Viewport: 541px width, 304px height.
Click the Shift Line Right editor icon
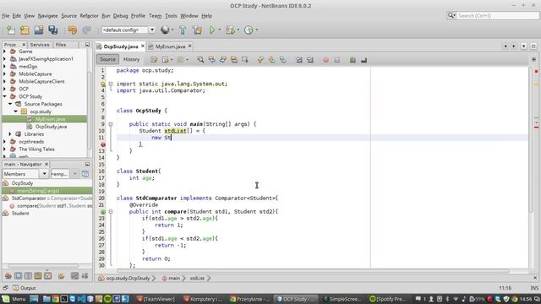pyautogui.click(x=310, y=60)
